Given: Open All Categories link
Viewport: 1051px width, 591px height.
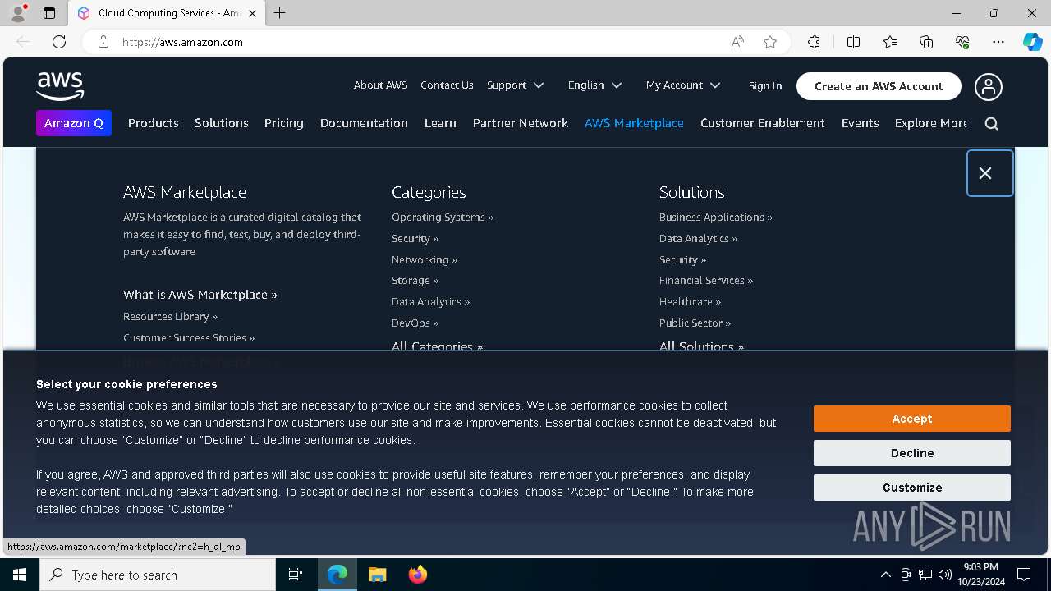Looking at the screenshot, I should point(437,346).
